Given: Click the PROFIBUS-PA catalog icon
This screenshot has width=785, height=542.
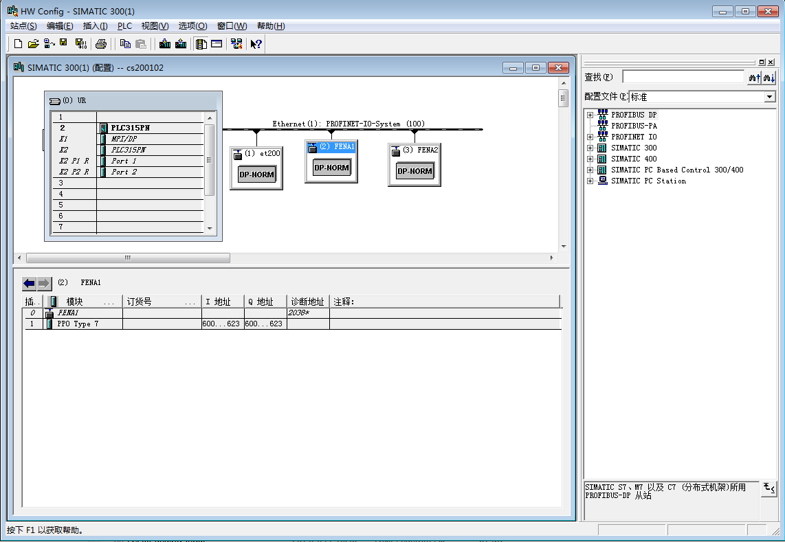Looking at the screenshot, I should point(603,126).
